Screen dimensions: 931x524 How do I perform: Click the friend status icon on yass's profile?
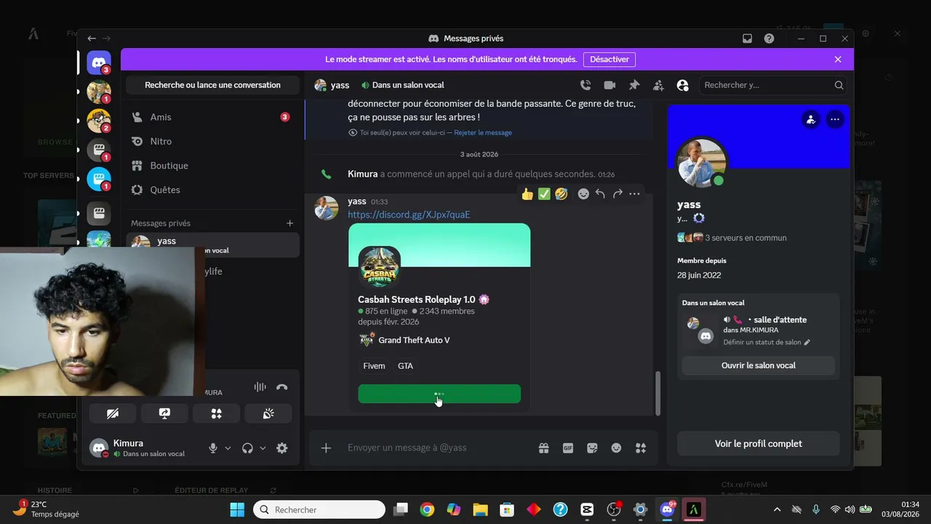tap(811, 119)
